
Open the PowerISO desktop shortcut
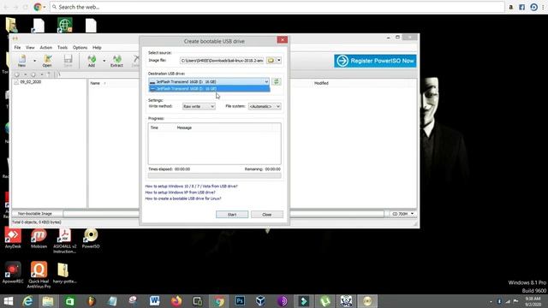pyautogui.click(x=91, y=239)
